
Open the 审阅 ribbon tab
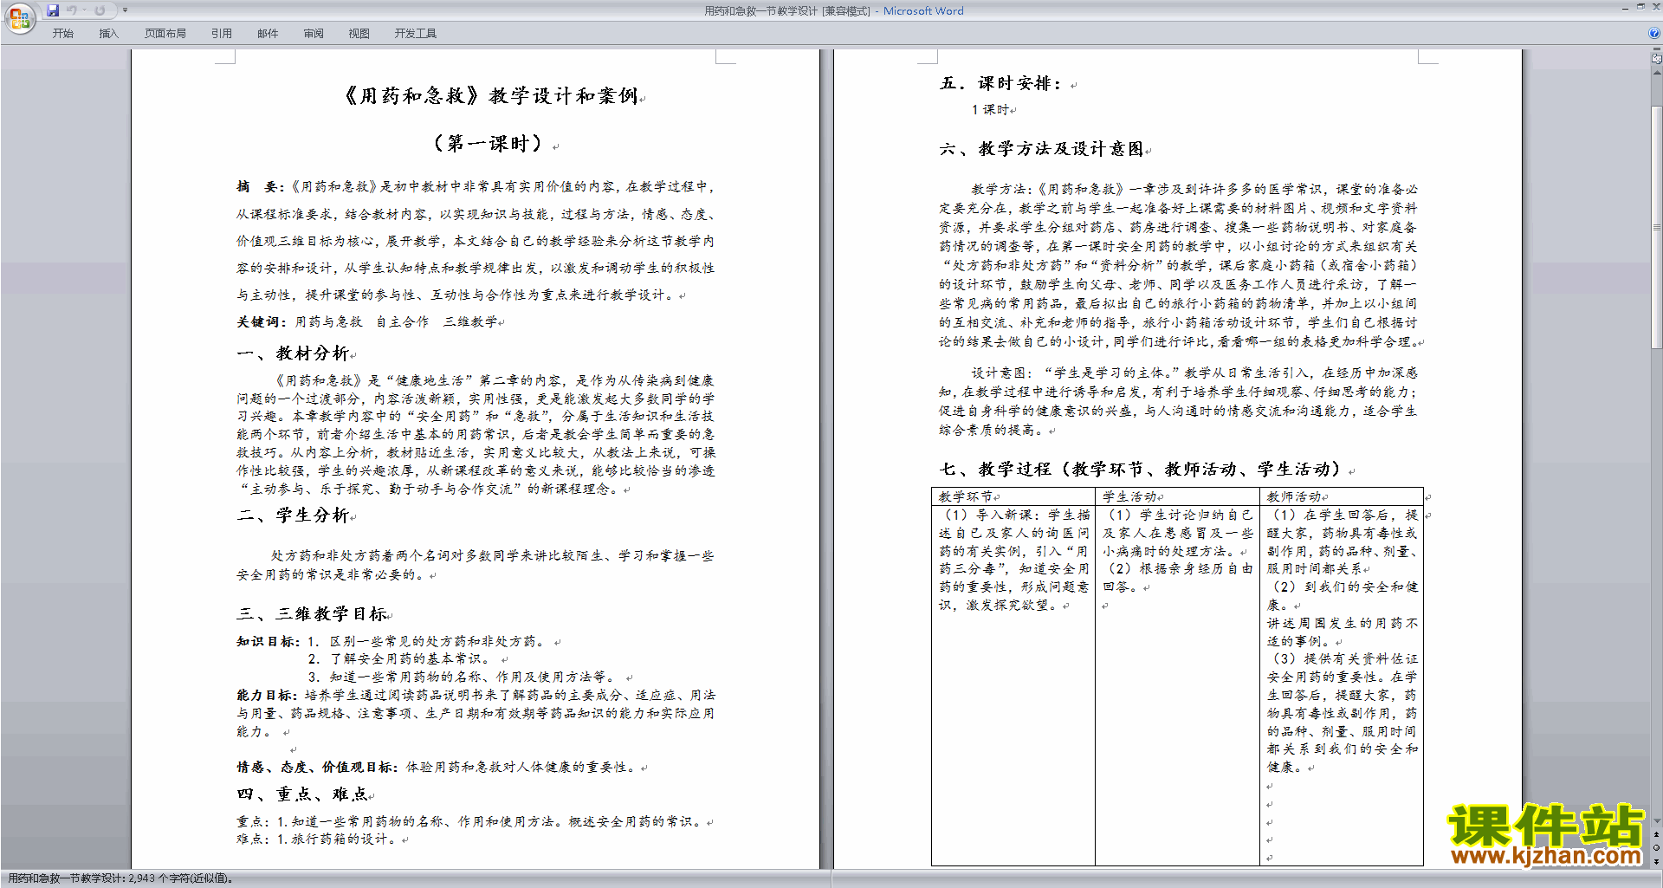pos(314,33)
